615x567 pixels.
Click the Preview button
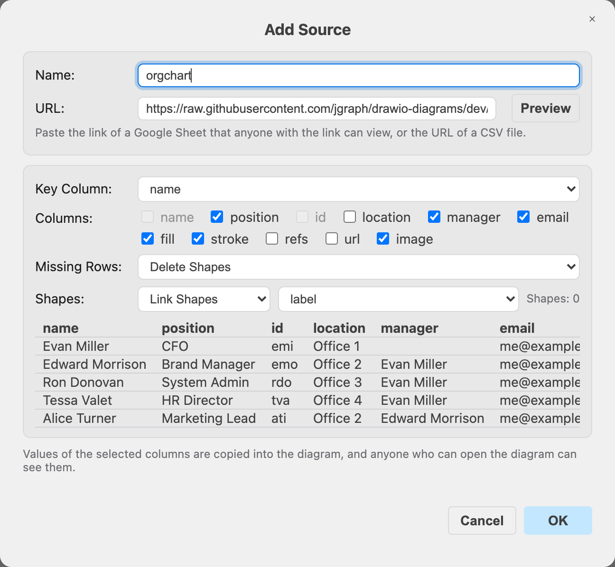tap(546, 108)
